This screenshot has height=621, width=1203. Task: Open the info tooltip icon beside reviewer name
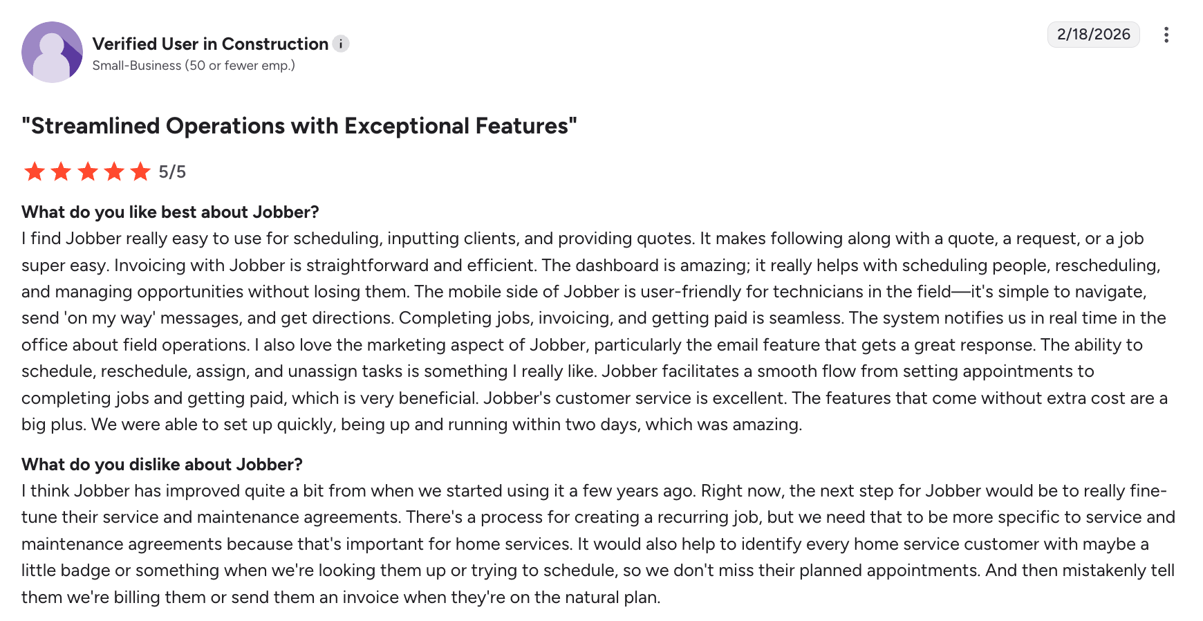340,44
